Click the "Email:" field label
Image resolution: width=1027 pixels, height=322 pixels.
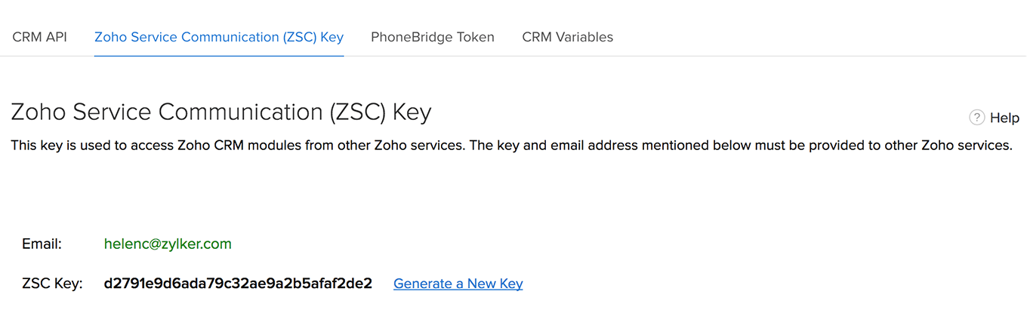coord(42,244)
